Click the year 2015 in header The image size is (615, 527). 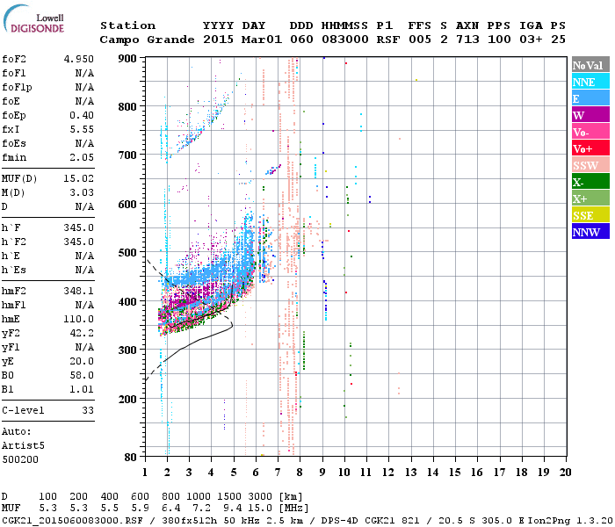(219, 40)
